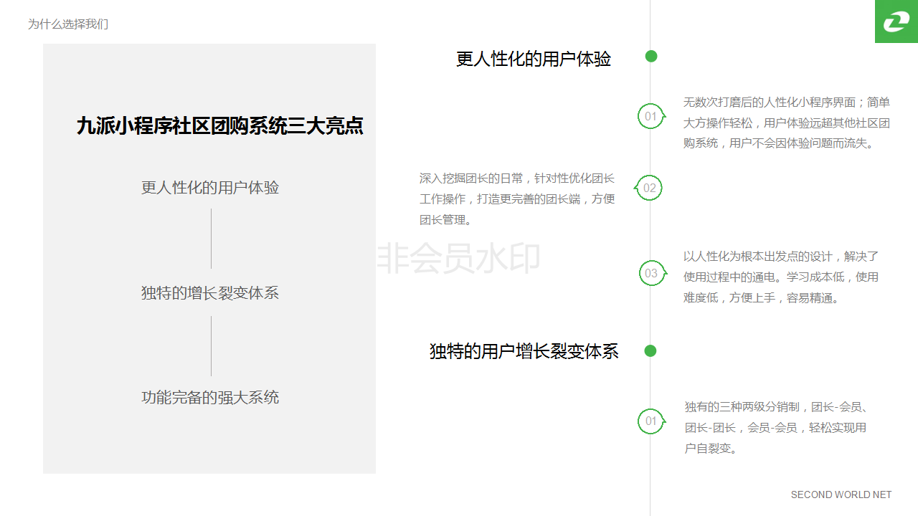Viewport: 918px width, 516px height.
Task: Click paragraph starting 深入挖掘团长的日常
Action: coord(517,199)
